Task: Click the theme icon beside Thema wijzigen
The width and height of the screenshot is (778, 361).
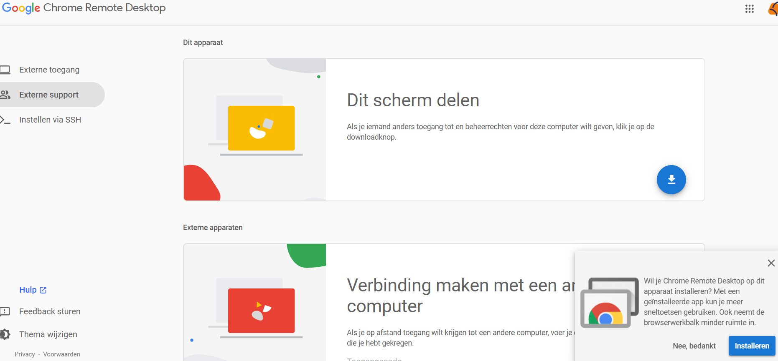Action: coord(5,334)
